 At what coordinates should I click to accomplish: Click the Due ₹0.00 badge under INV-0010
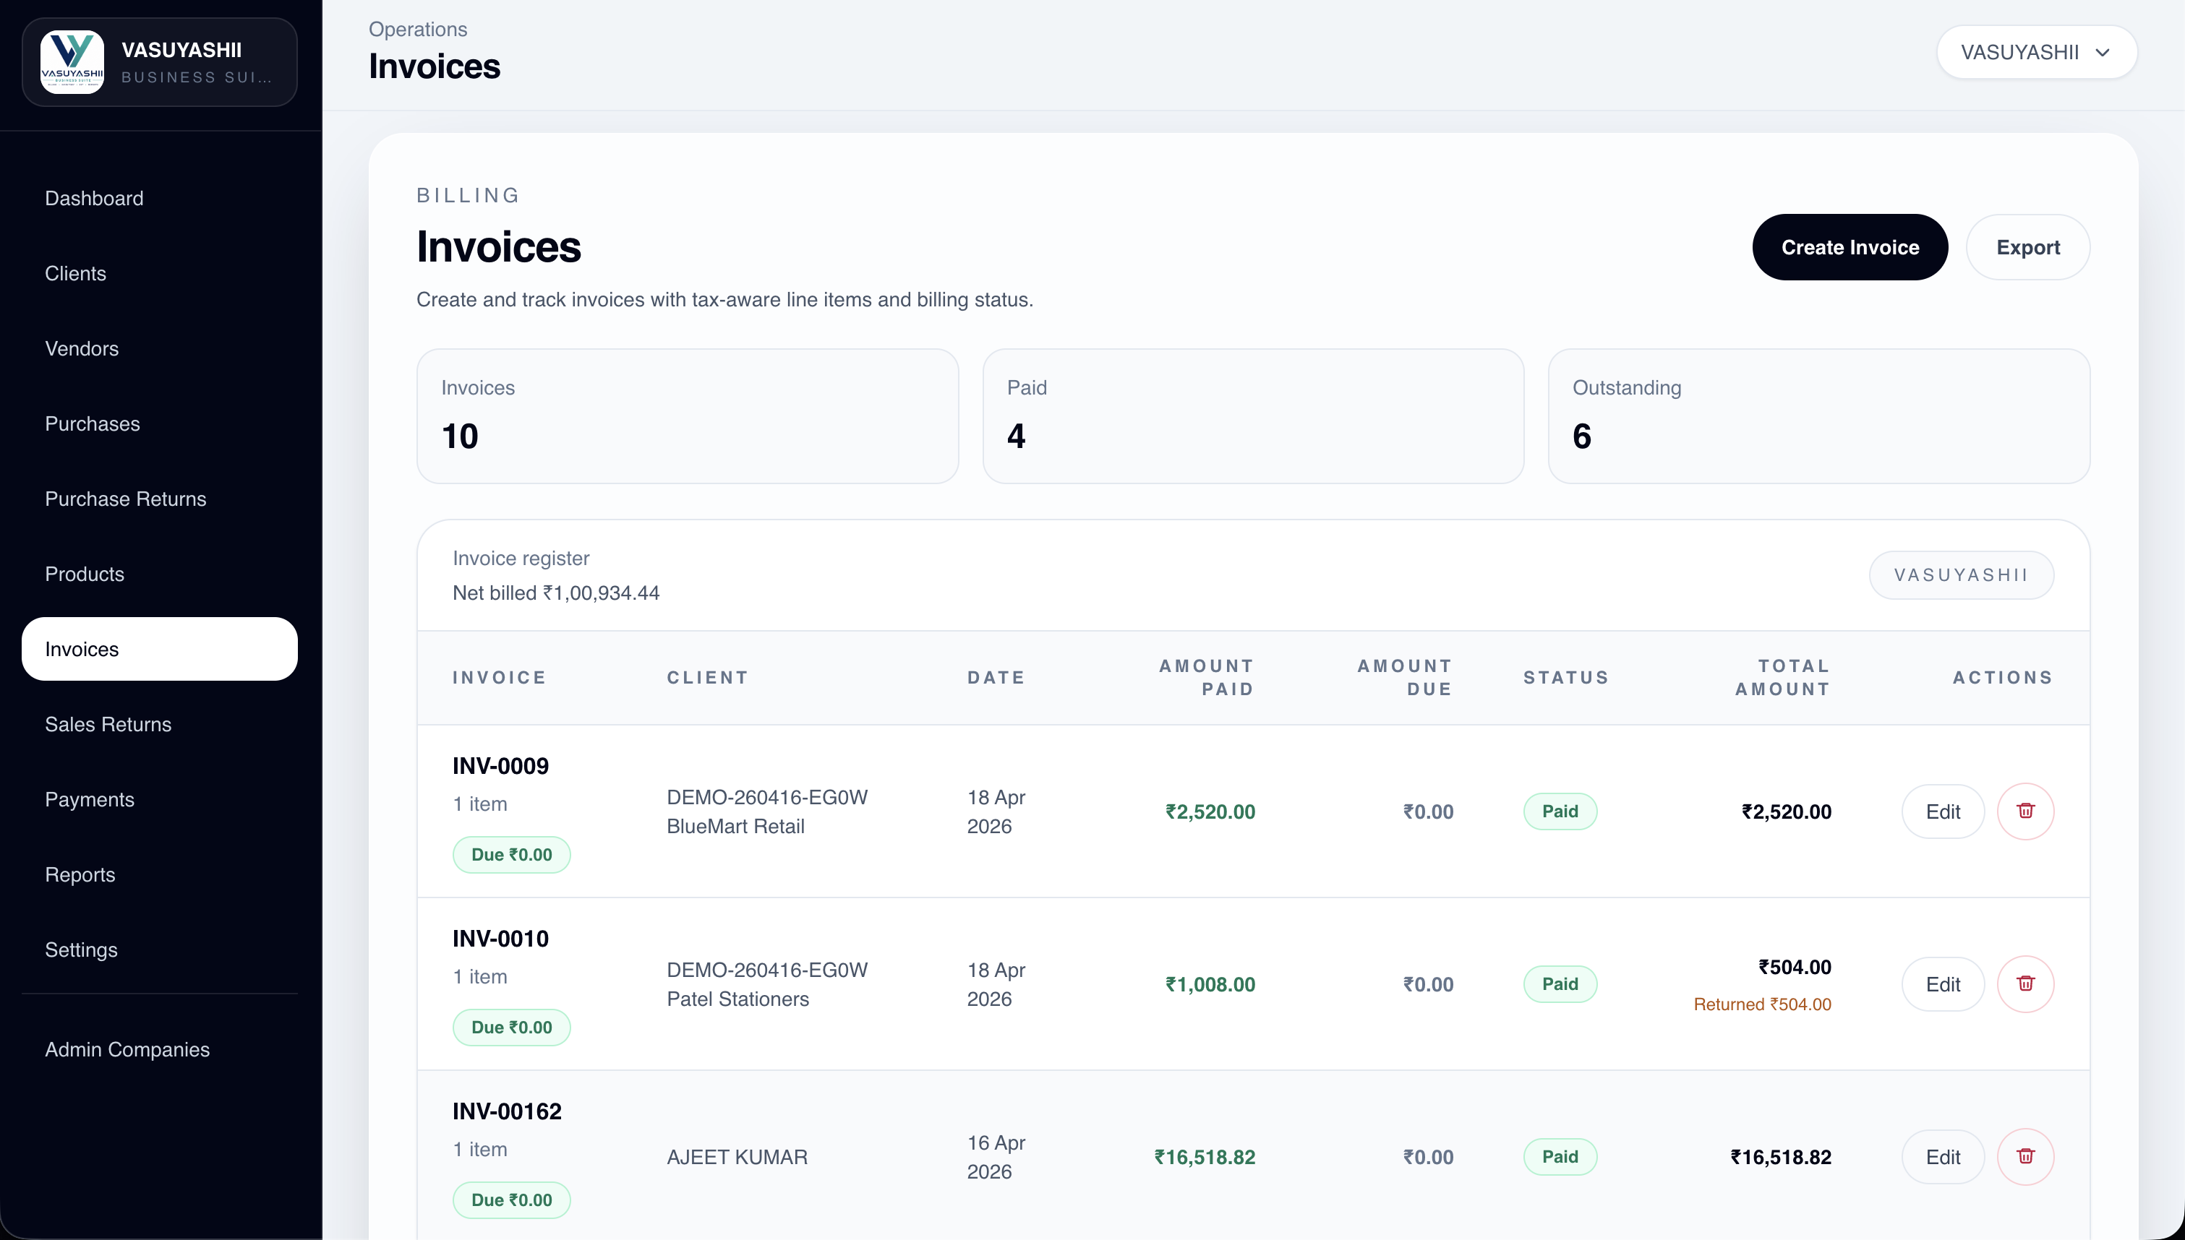click(x=511, y=1028)
